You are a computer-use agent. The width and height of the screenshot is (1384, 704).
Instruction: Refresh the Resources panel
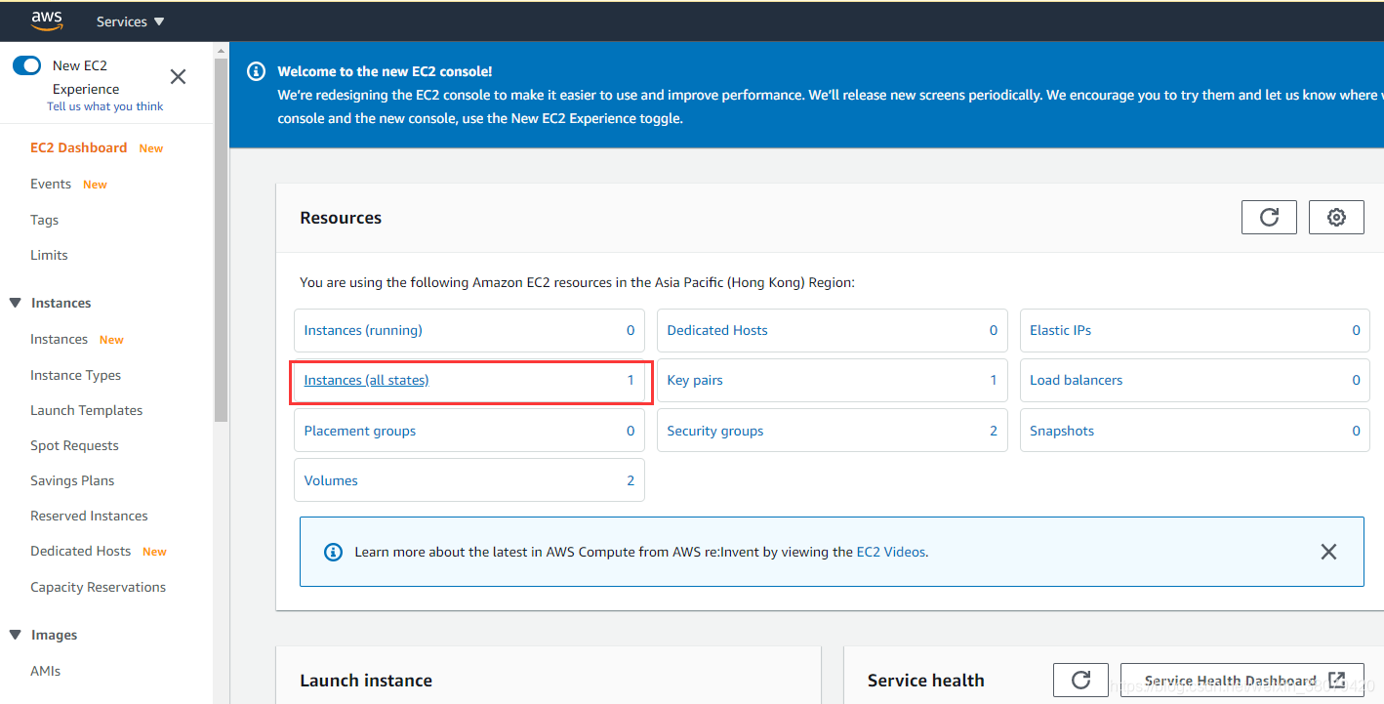coord(1269,217)
